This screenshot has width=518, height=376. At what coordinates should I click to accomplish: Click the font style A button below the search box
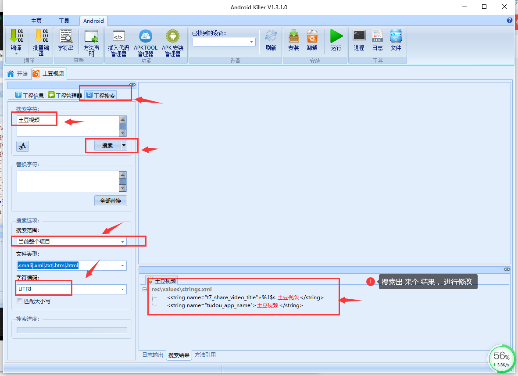click(x=22, y=146)
